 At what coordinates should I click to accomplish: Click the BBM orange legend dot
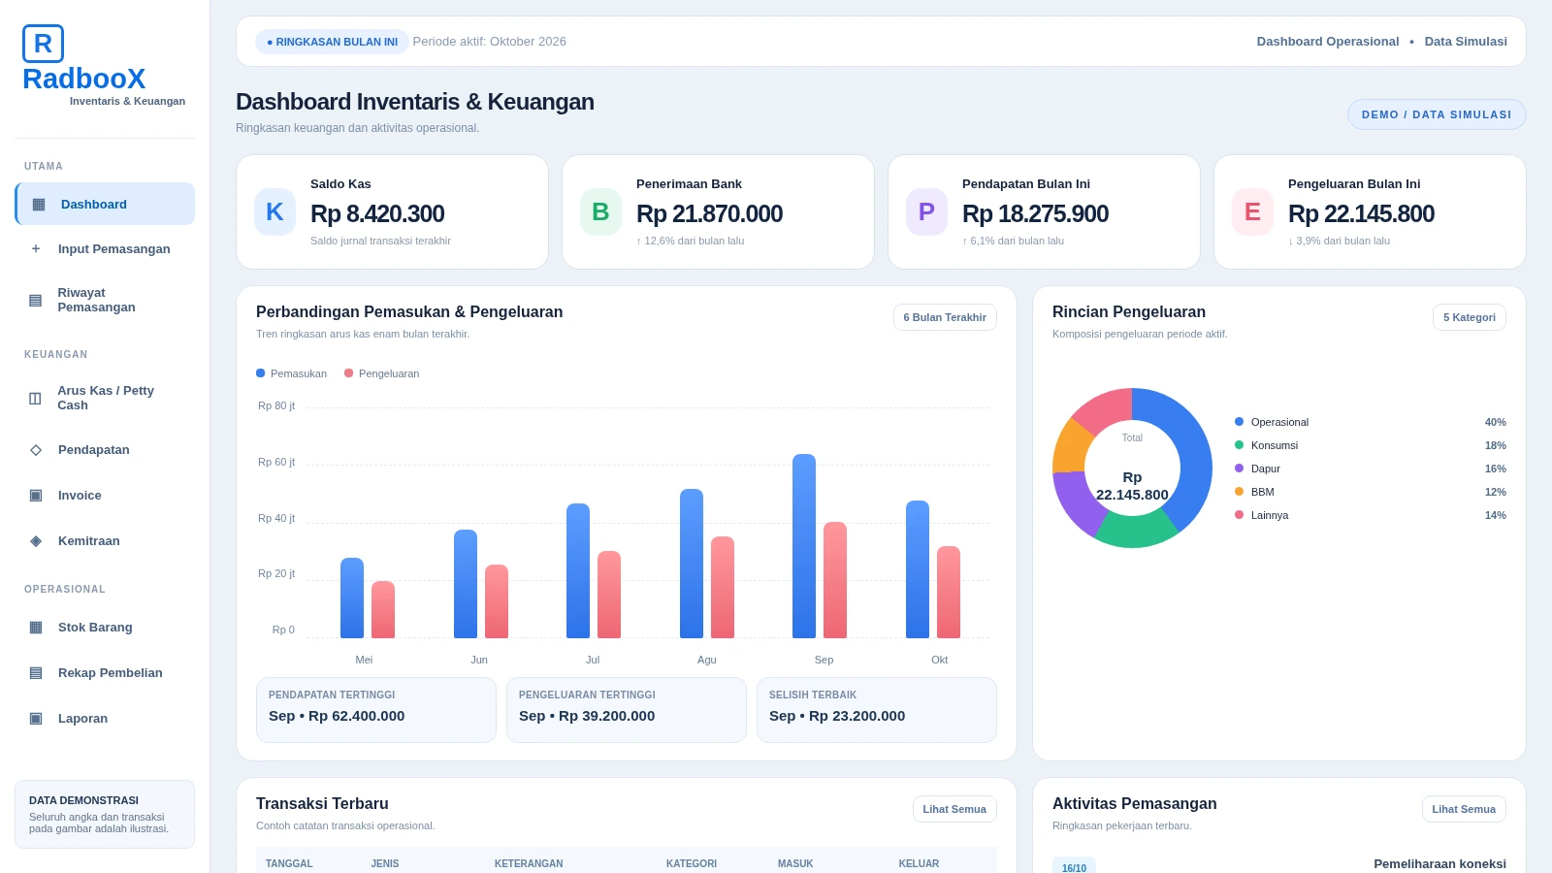coord(1239,492)
